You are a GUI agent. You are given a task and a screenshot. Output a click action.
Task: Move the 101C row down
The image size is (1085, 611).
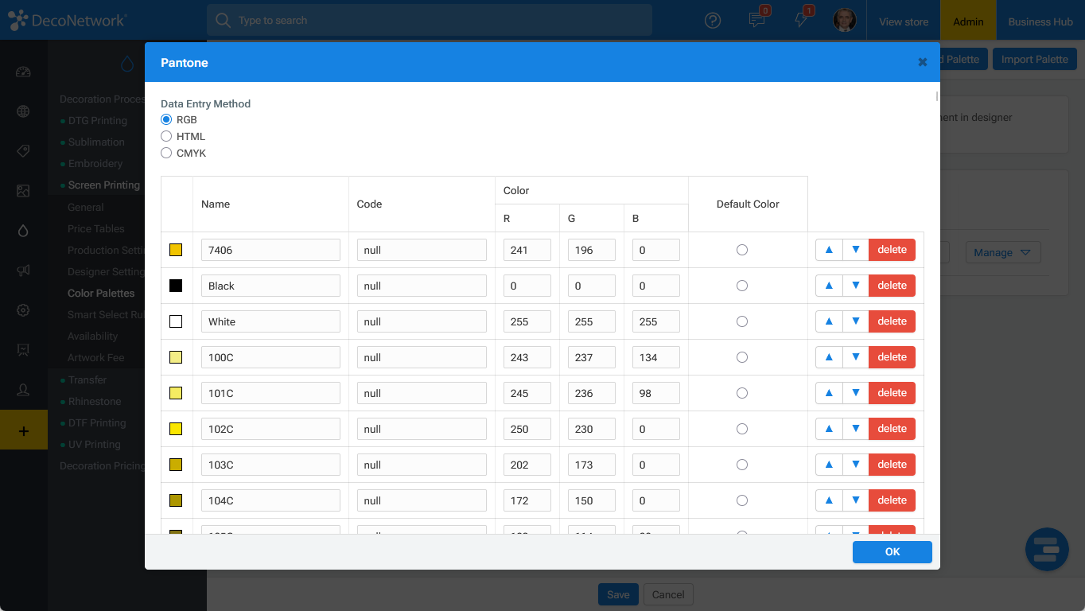coord(856,393)
